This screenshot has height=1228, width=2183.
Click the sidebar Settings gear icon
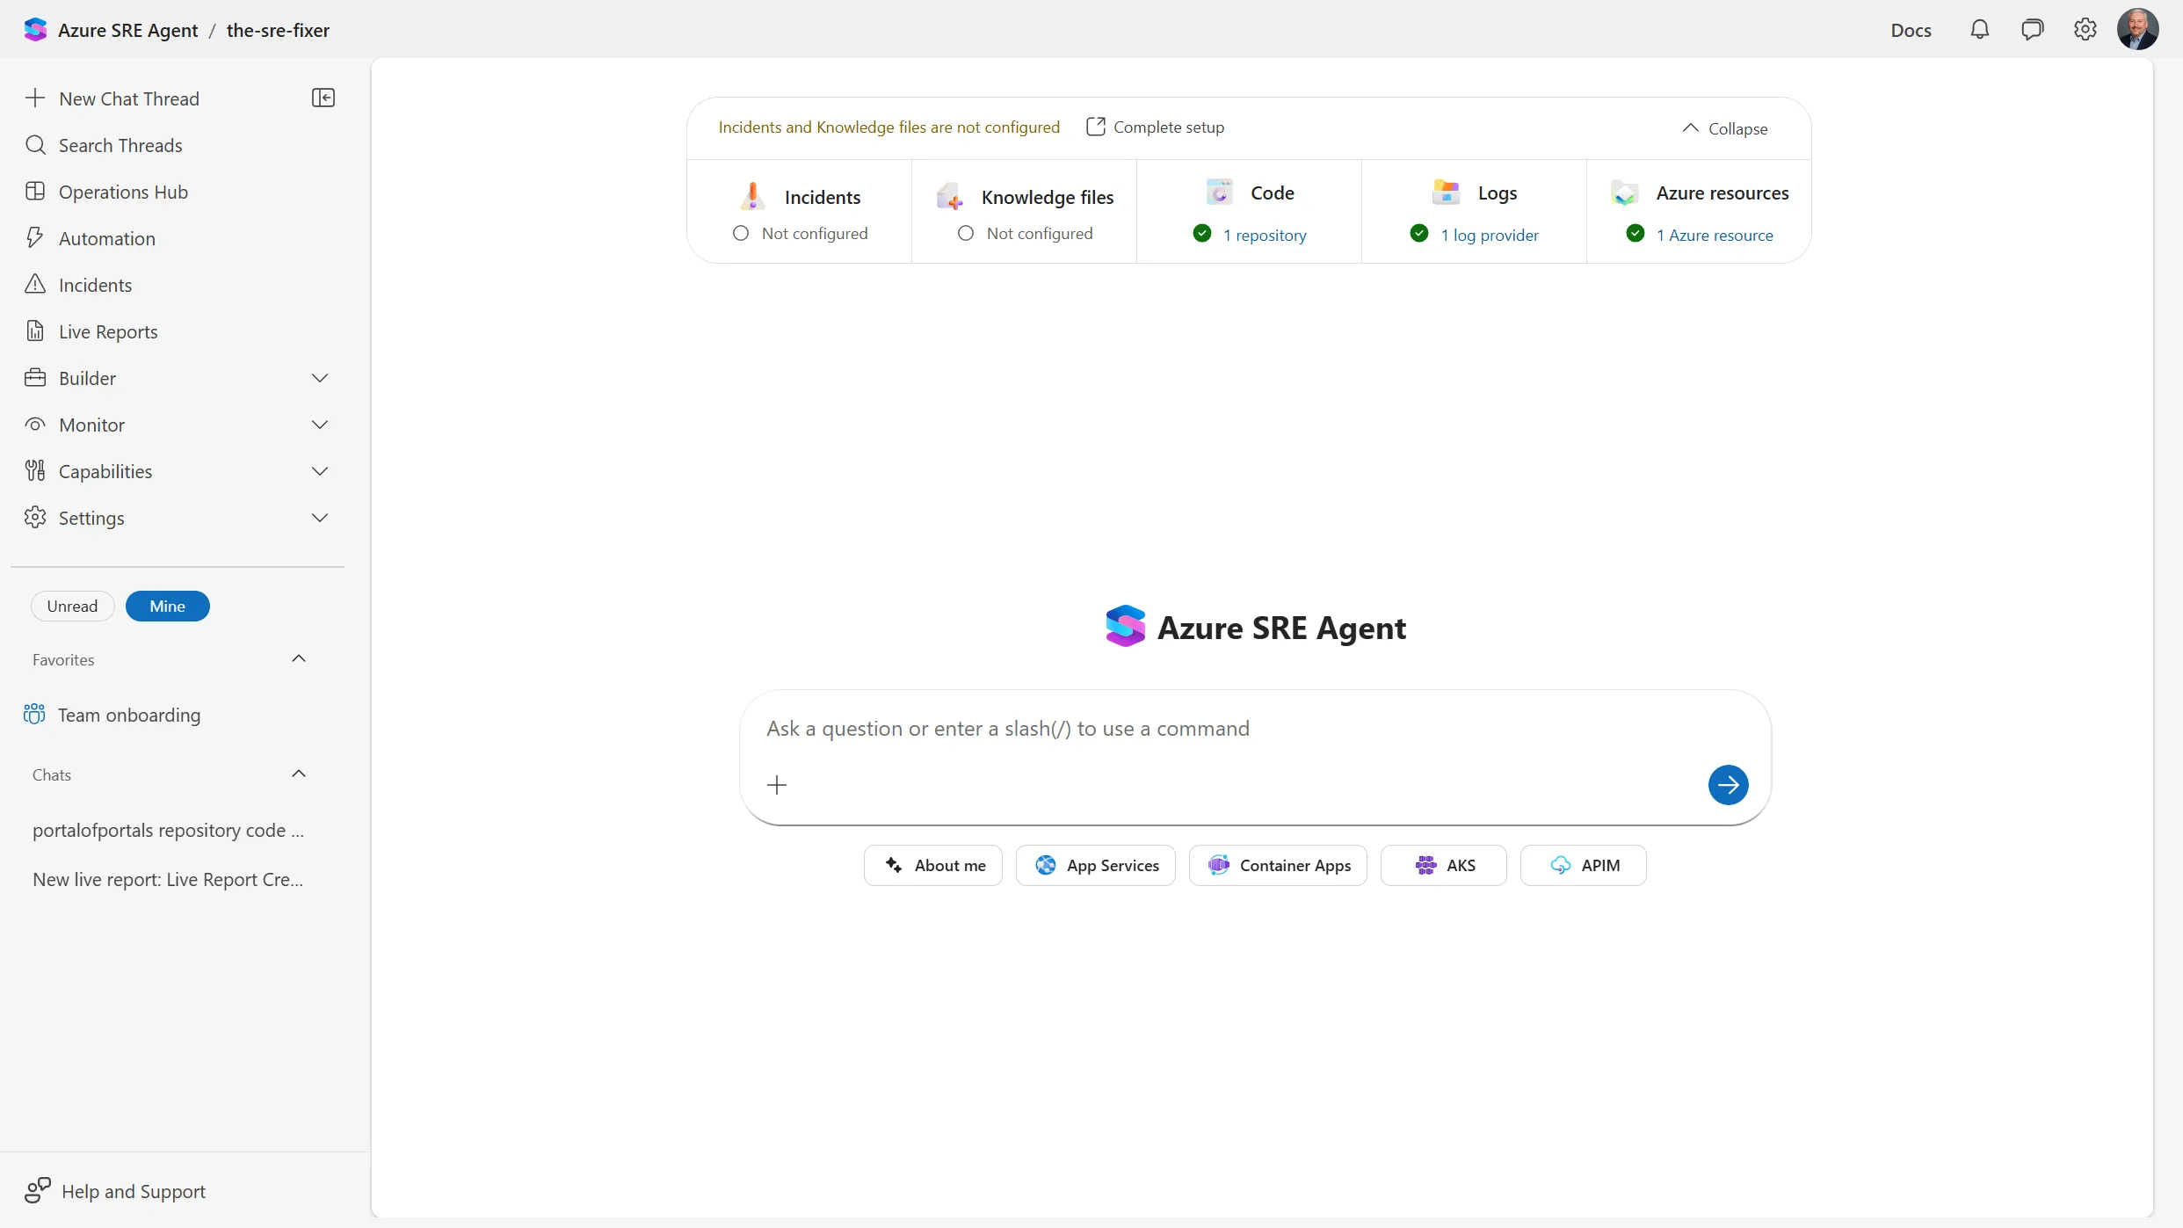(x=35, y=517)
